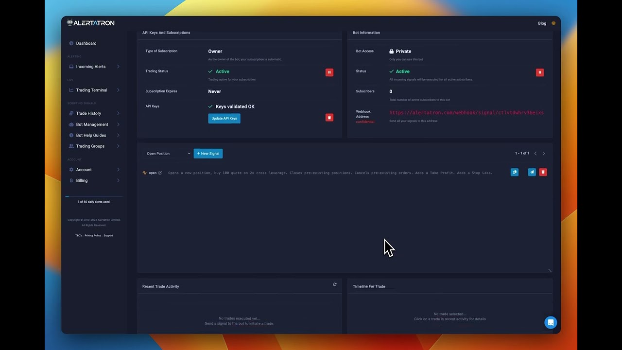Create a New Signal
The height and width of the screenshot is (350, 622).
pos(208,154)
